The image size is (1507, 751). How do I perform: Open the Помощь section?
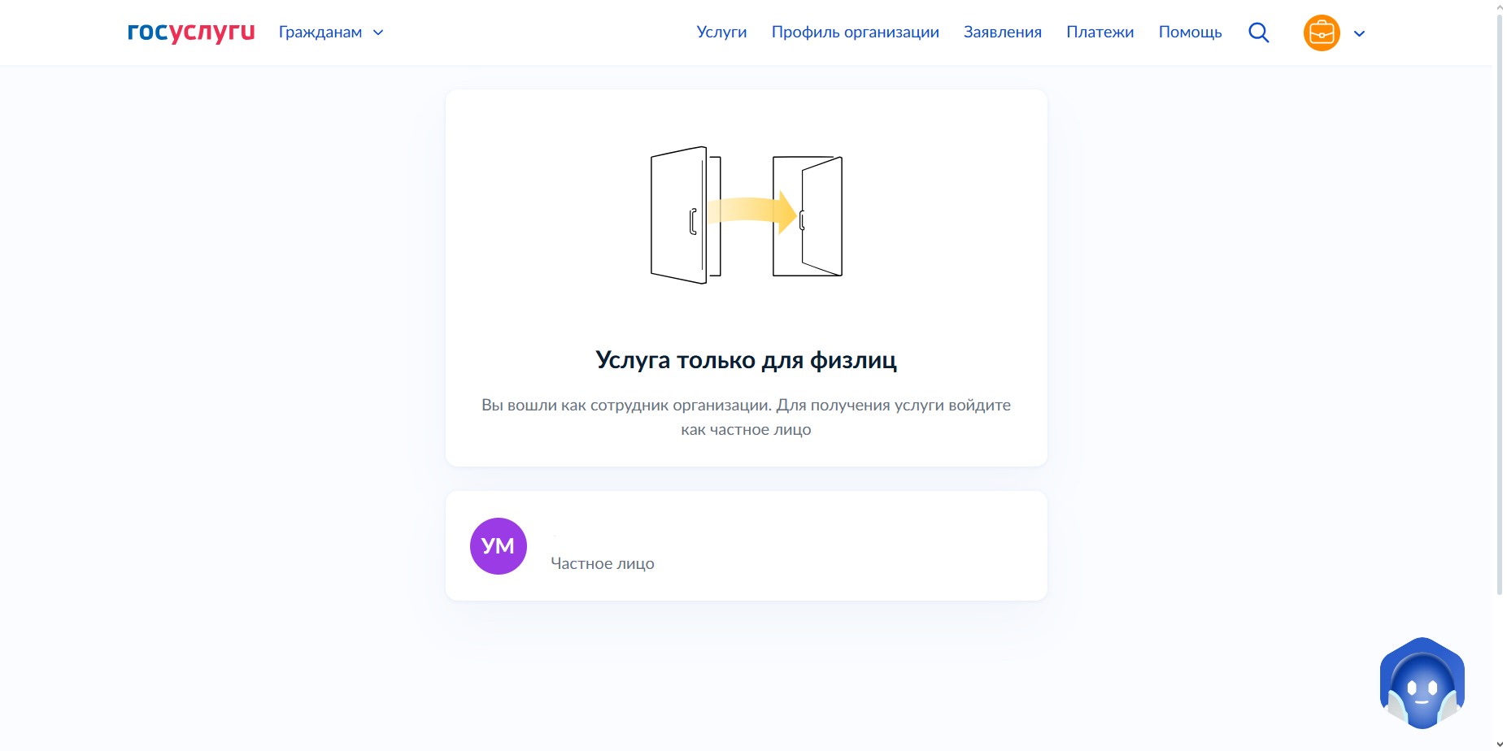1190,33
